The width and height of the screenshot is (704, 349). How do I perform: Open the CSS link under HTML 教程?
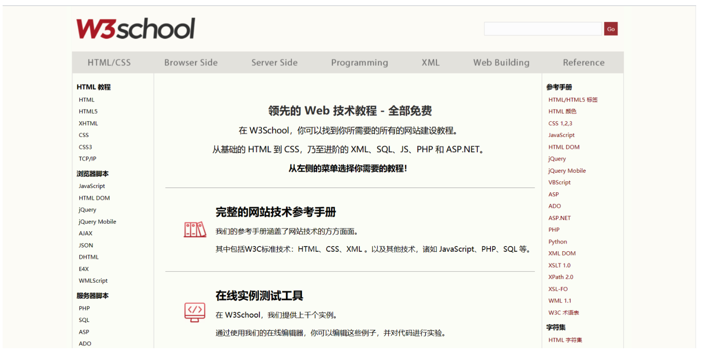pos(84,135)
